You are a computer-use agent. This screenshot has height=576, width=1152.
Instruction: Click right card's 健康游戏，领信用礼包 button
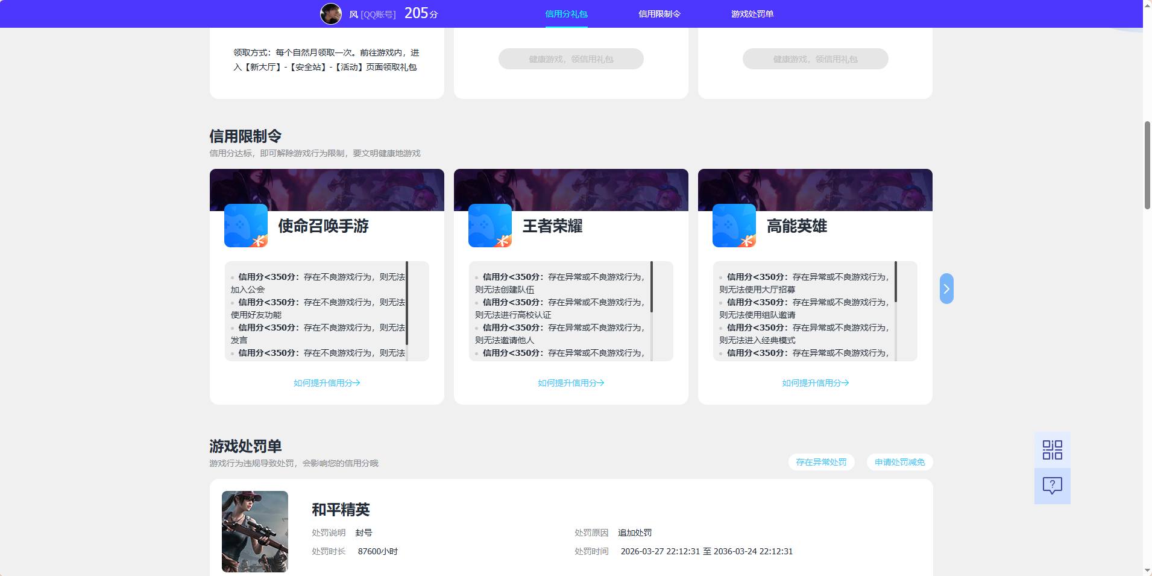coord(815,59)
